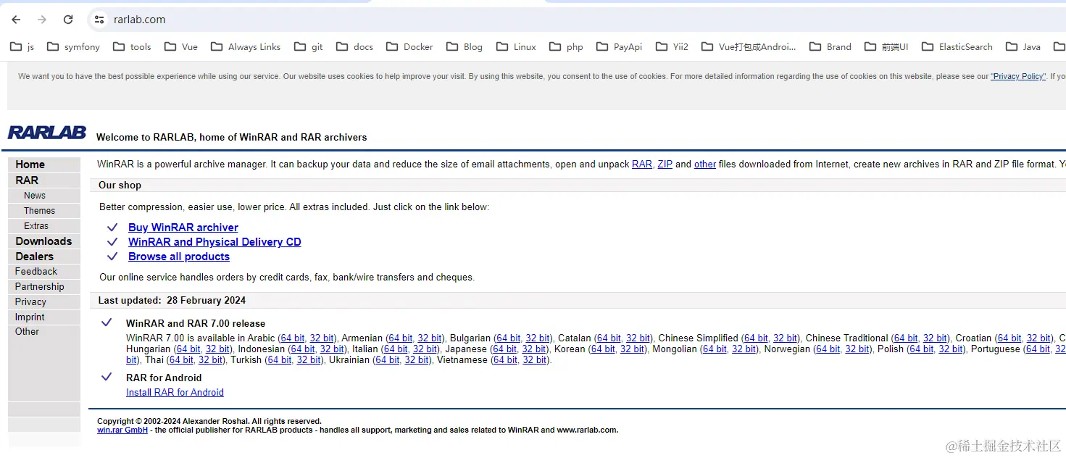Download Catalan 64 bit WinRAR

click(609, 338)
